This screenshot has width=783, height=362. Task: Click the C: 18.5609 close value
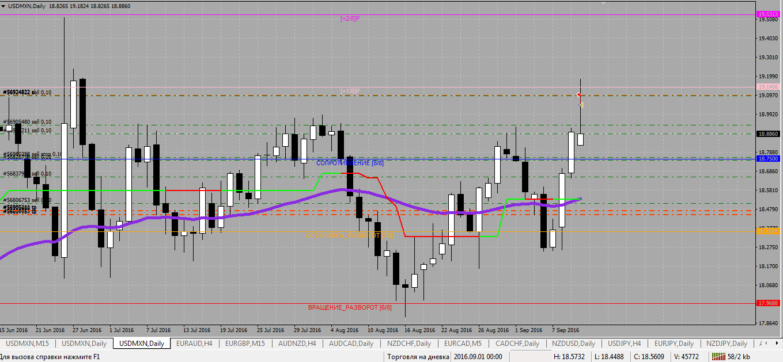650,357
